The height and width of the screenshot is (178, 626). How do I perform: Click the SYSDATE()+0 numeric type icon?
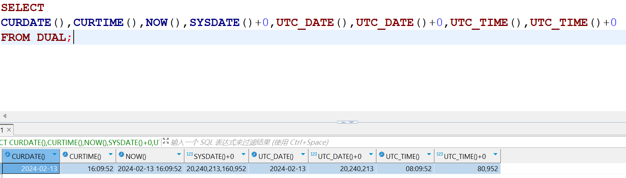[x=189, y=154]
